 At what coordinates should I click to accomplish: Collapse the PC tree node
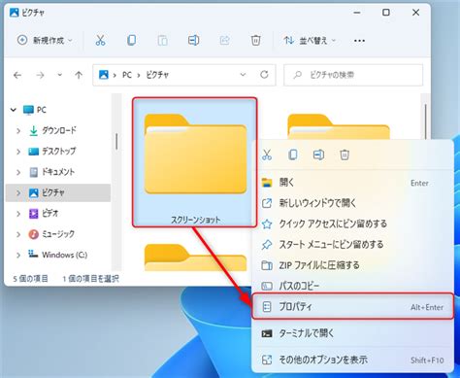pyautogui.click(x=14, y=110)
